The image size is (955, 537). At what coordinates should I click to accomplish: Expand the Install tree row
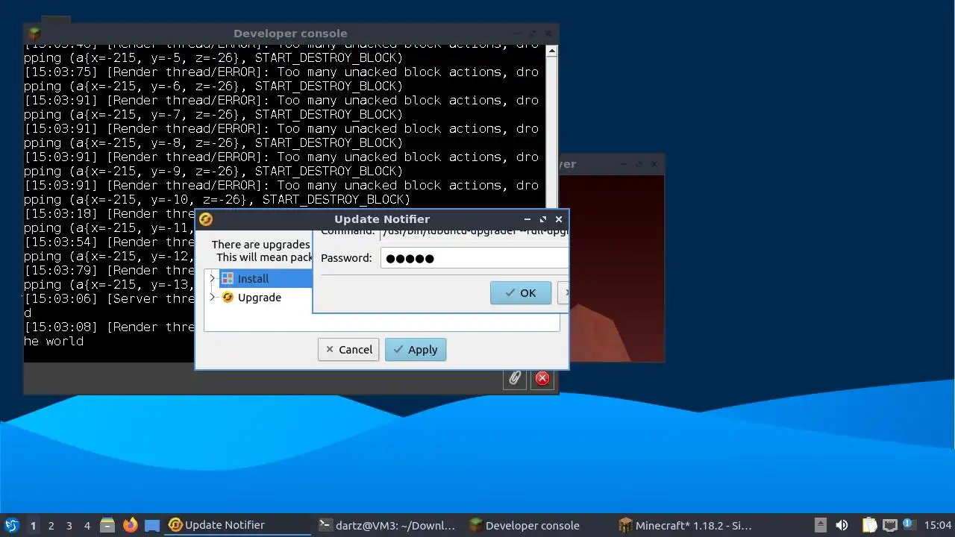(212, 278)
